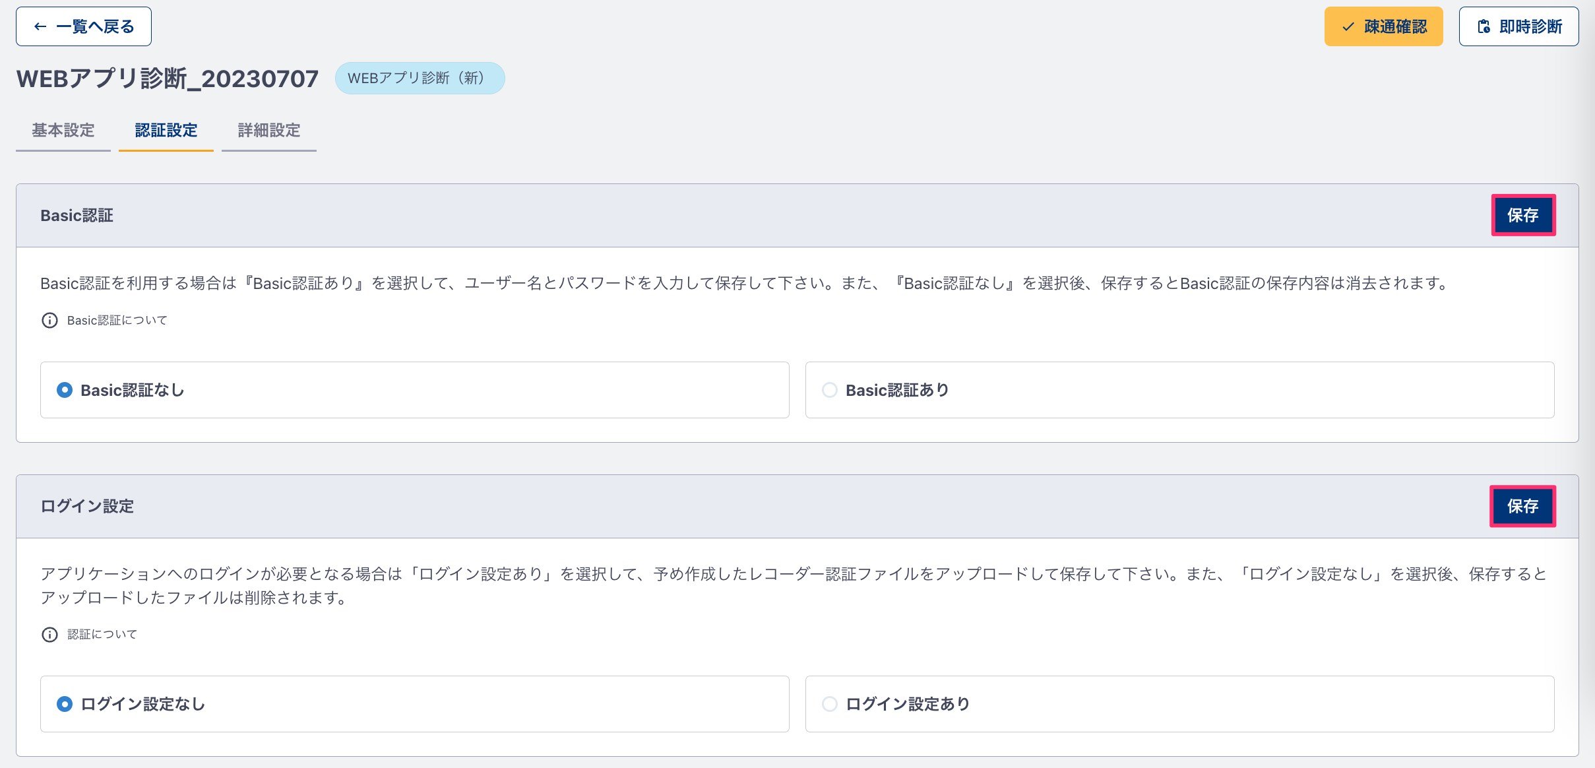Screen dimensions: 1595x768
Task: Select the ログイン設定なし radio button
Action: coord(65,704)
